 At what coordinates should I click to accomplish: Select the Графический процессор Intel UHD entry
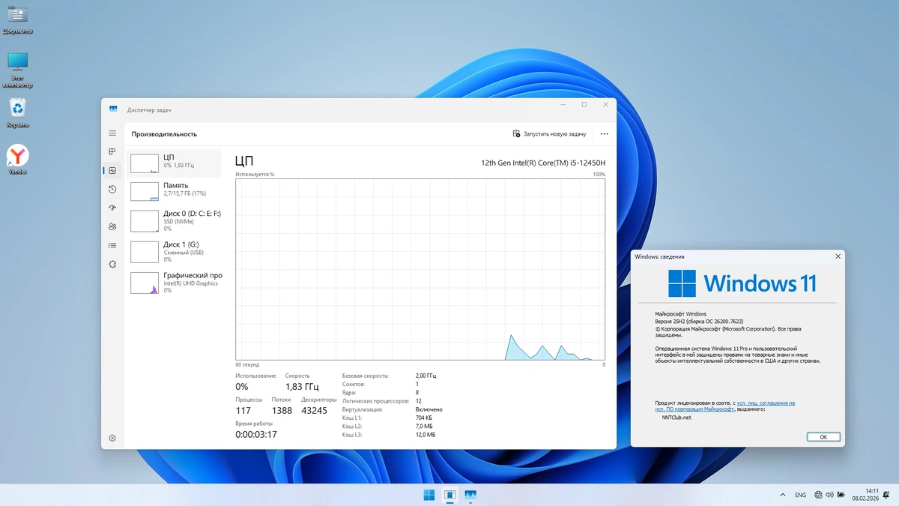click(x=175, y=283)
